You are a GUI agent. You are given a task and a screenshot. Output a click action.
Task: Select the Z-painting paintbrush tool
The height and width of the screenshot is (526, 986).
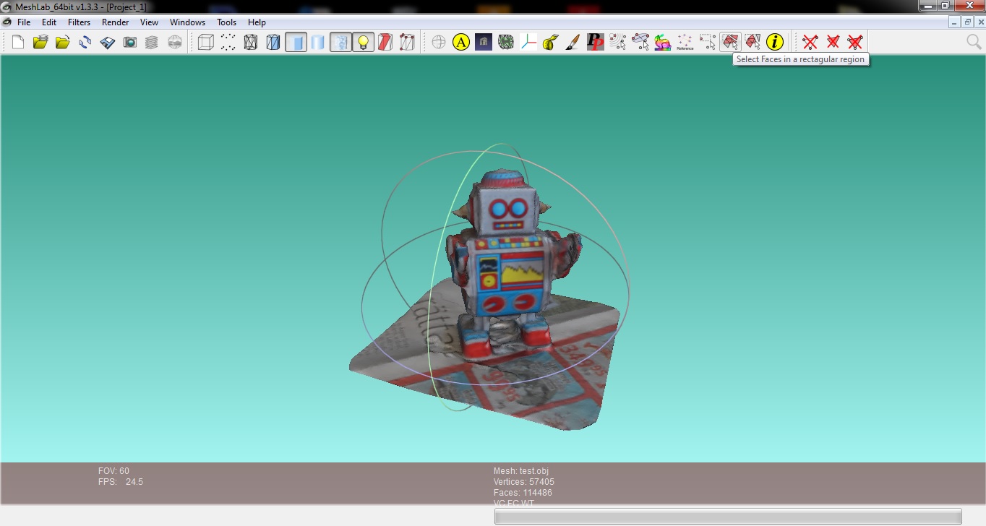(573, 43)
